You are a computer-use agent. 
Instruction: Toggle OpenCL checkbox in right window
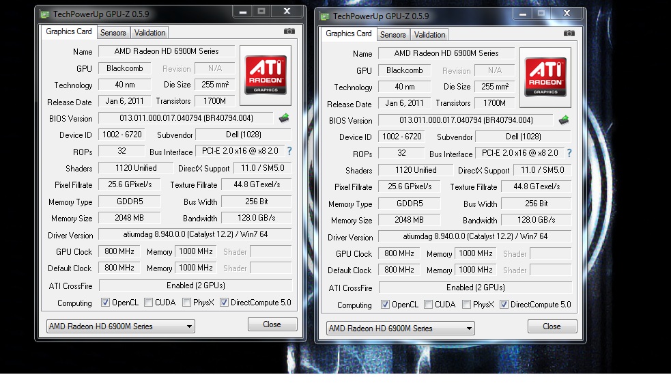(x=385, y=305)
